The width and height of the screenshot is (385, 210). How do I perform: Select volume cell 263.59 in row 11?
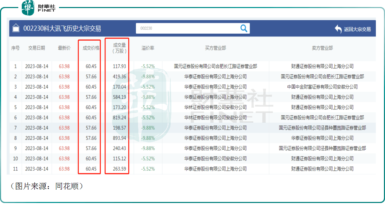(x=119, y=169)
